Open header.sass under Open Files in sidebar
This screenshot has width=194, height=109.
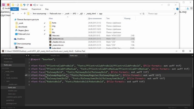8,62
